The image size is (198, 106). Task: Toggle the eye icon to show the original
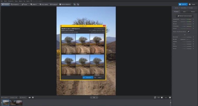[29, 97]
